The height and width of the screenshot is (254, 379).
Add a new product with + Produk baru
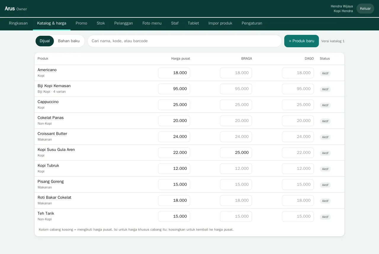301,41
